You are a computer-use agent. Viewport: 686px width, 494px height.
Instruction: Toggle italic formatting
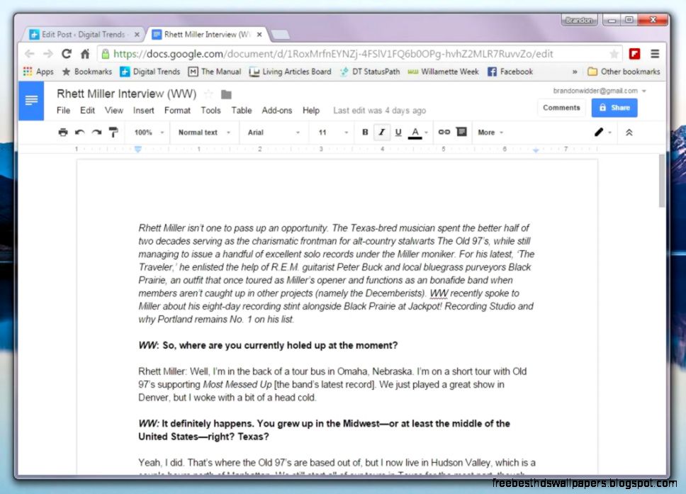[382, 133]
